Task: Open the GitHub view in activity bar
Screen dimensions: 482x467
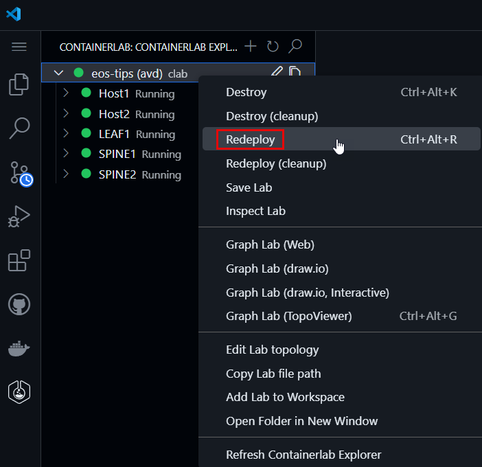Action: (19, 304)
